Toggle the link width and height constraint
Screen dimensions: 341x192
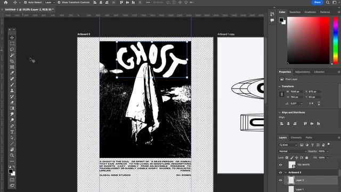282,94
